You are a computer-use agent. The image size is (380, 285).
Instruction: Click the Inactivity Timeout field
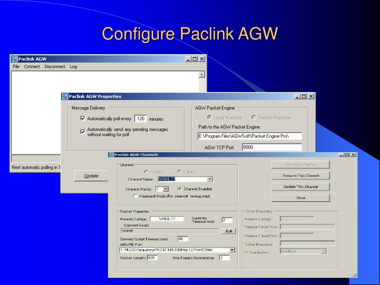[227, 220]
